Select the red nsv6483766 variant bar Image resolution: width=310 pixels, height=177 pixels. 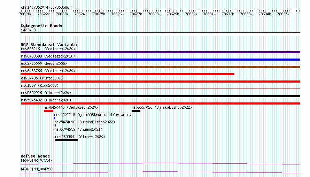click(x=127, y=74)
